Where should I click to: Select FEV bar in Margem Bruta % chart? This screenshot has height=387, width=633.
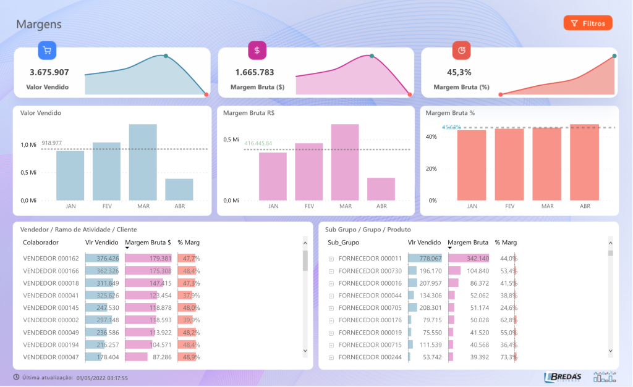[x=509, y=164]
